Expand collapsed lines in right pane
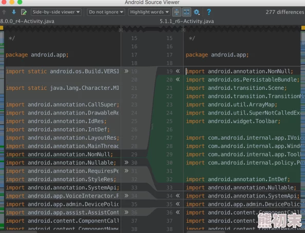 point(183,30)
